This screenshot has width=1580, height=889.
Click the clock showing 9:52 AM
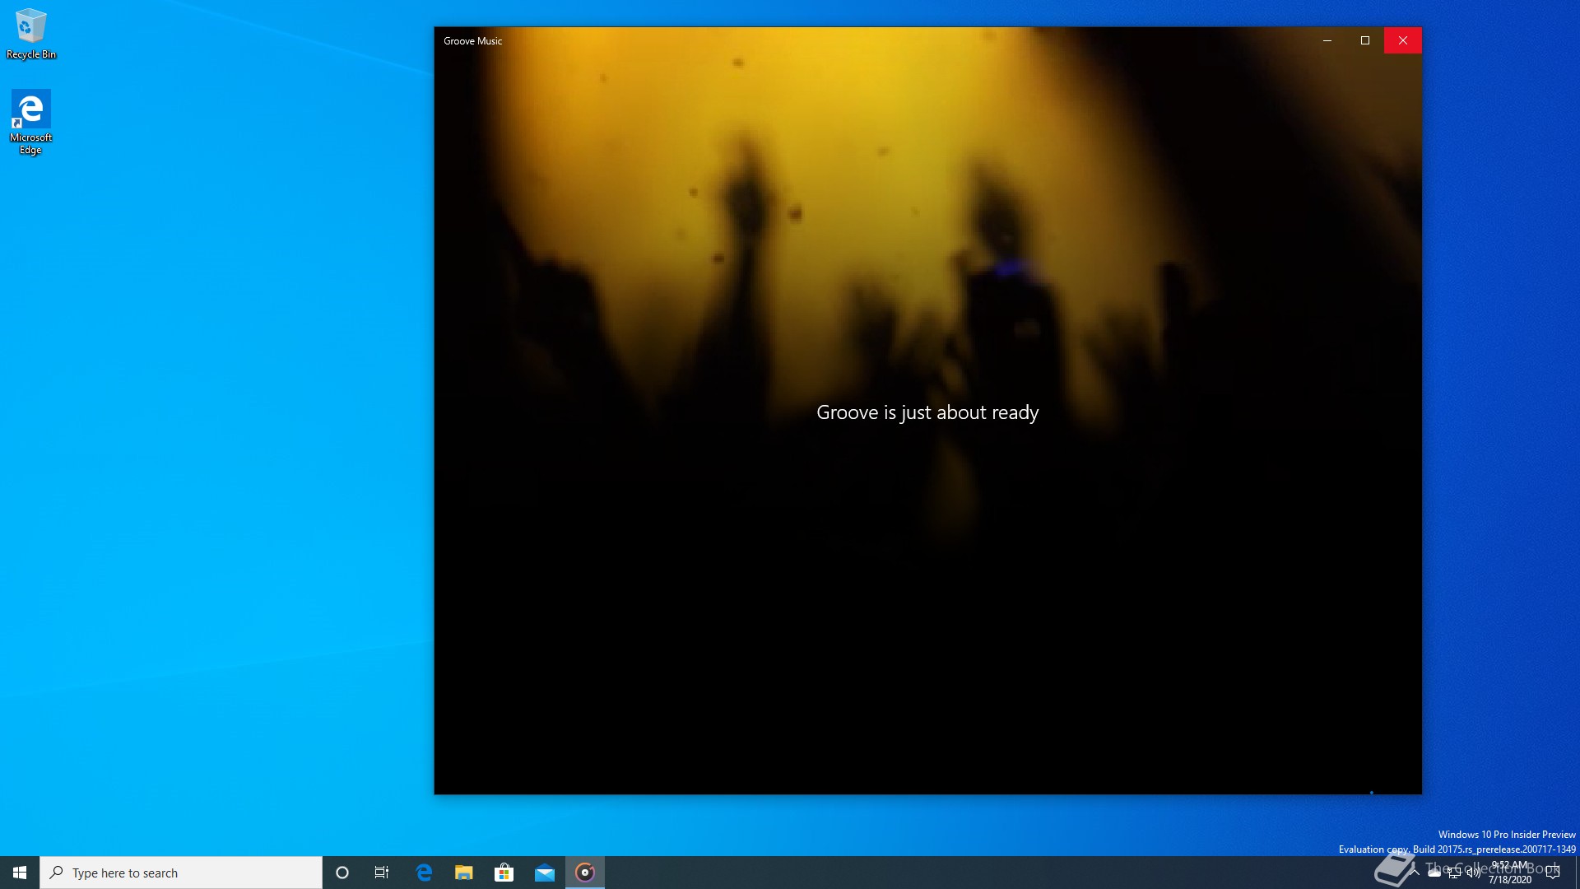1511,873
